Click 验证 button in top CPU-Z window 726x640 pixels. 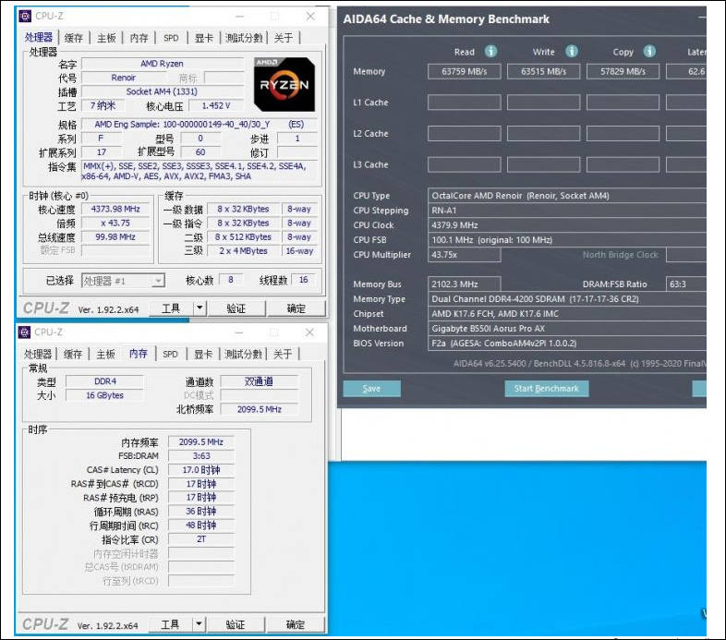tap(236, 308)
